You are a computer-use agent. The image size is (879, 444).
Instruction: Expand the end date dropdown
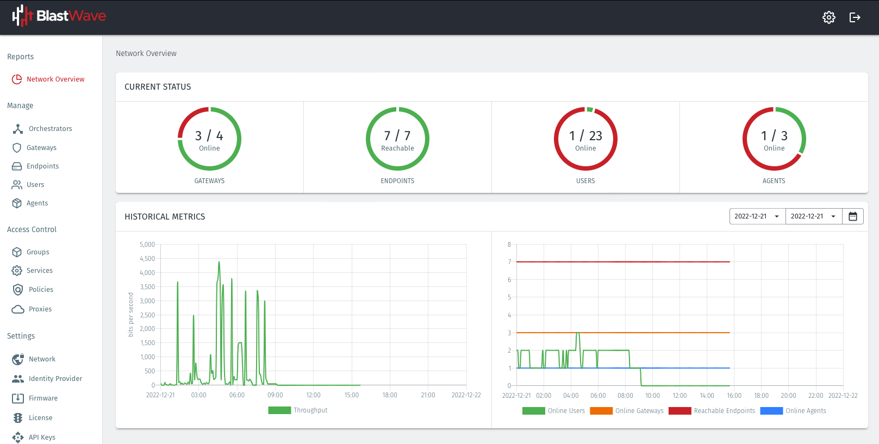(813, 216)
